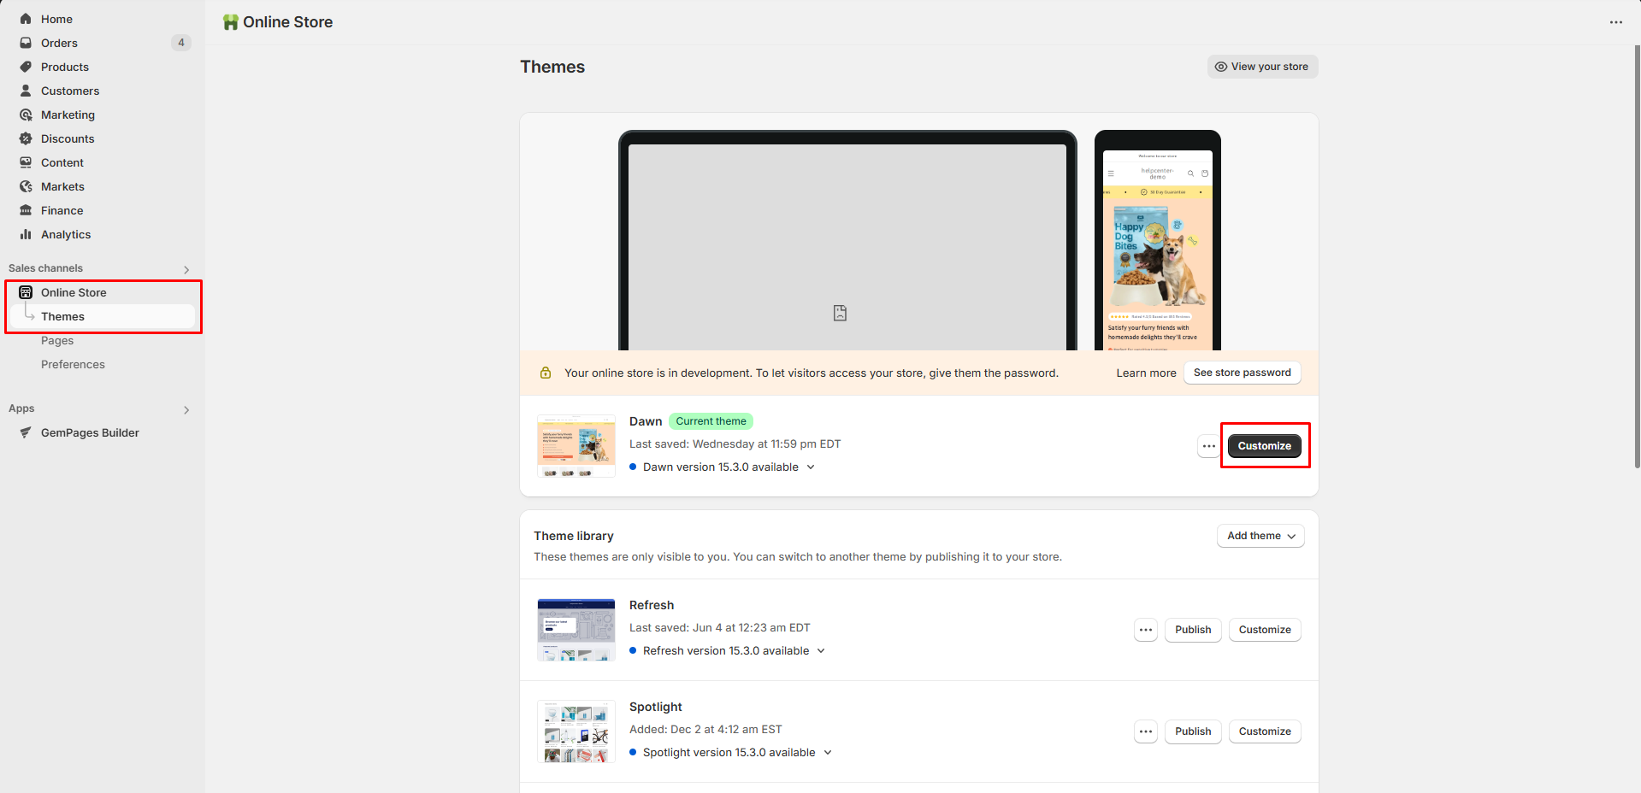
Task: Click the Customize button for the Dawn theme
Action: click(1264, 445)
